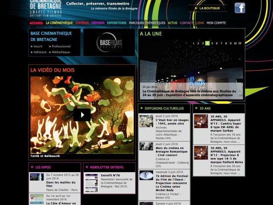Open 'C'était hier en images' event title
This screenshot has height=205, width=273.
172,121
